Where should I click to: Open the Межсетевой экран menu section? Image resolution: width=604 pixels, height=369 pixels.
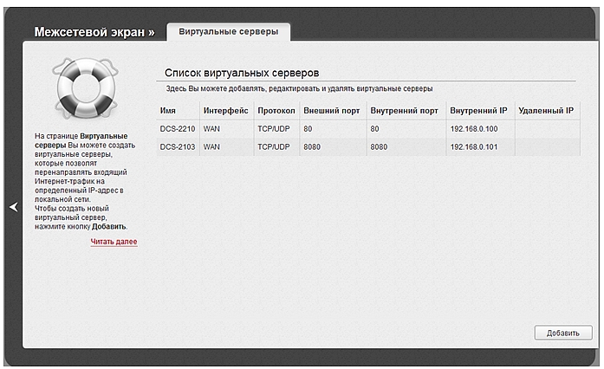pyautogui.click(x=94, y=32)
